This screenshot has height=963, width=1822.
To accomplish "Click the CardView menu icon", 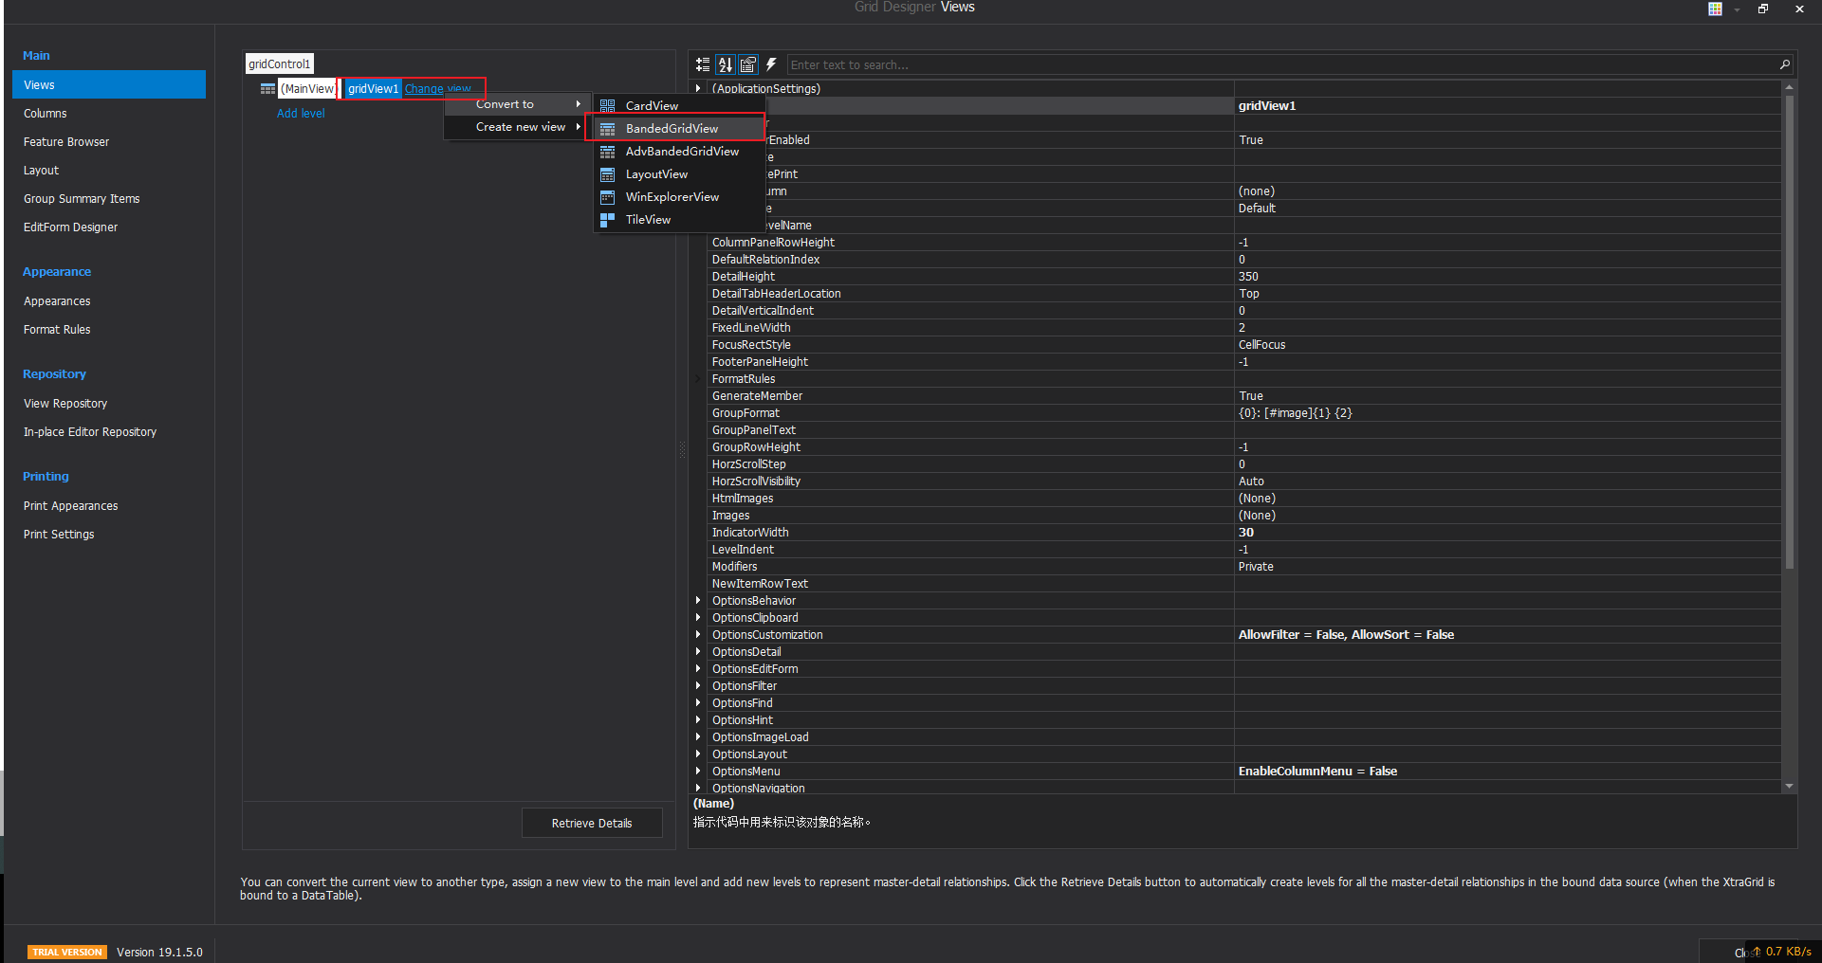I will coord(608,106).
